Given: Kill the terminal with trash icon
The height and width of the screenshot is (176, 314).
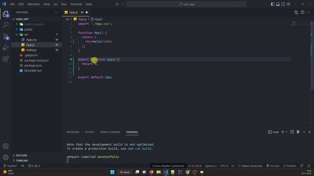Looking at the screenshot, I should click(x=298, y=132).
